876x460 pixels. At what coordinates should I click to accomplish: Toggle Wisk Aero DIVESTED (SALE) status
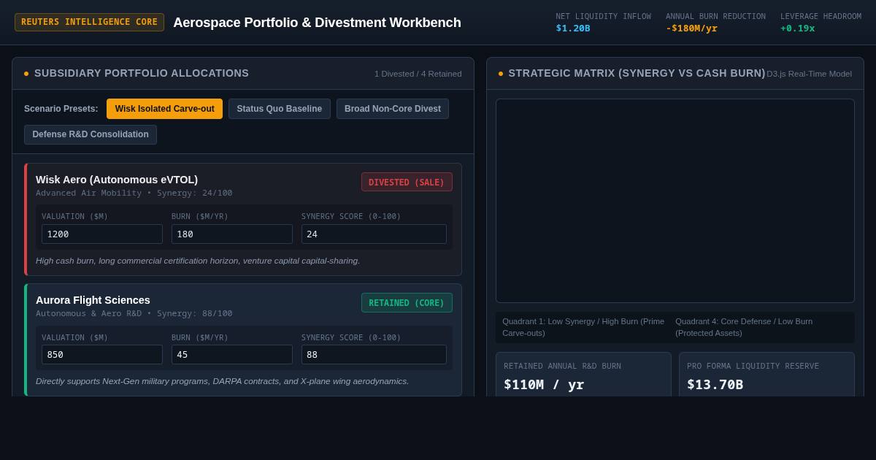coord(407,182)
